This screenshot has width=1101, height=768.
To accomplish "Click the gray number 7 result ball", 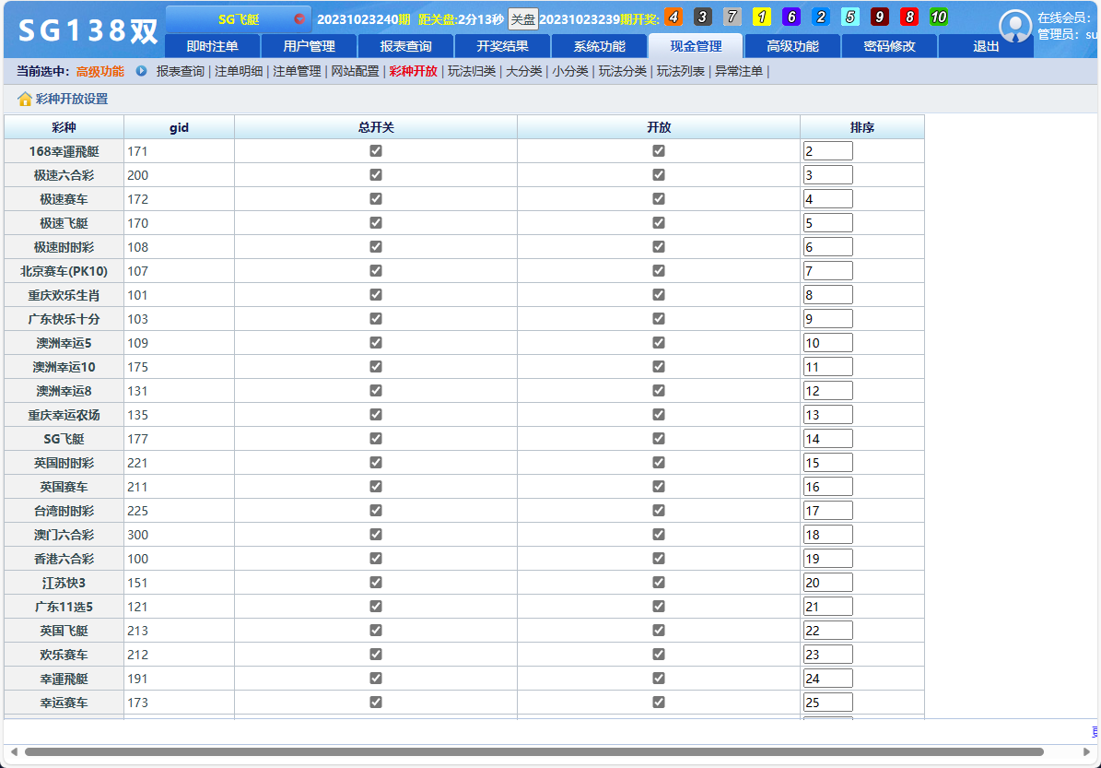I will pos(732,17).
